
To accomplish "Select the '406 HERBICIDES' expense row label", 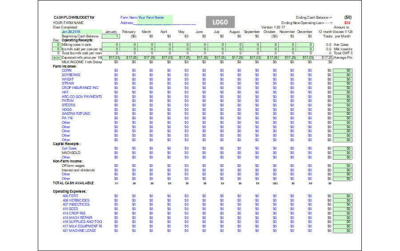I will tap(76, 200).
